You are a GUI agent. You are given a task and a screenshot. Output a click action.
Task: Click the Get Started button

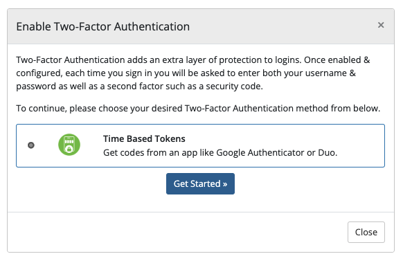point(200,183)
